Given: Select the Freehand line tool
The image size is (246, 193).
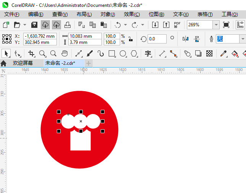Looking at the screenshot, I should 79,54.
